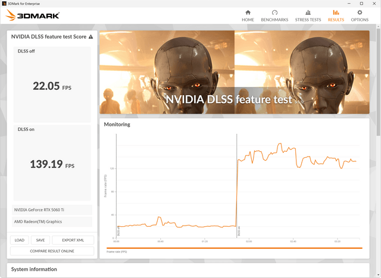Click the LOAD button
The height and width of the screenshot is (278, 381).
[20, 240]
